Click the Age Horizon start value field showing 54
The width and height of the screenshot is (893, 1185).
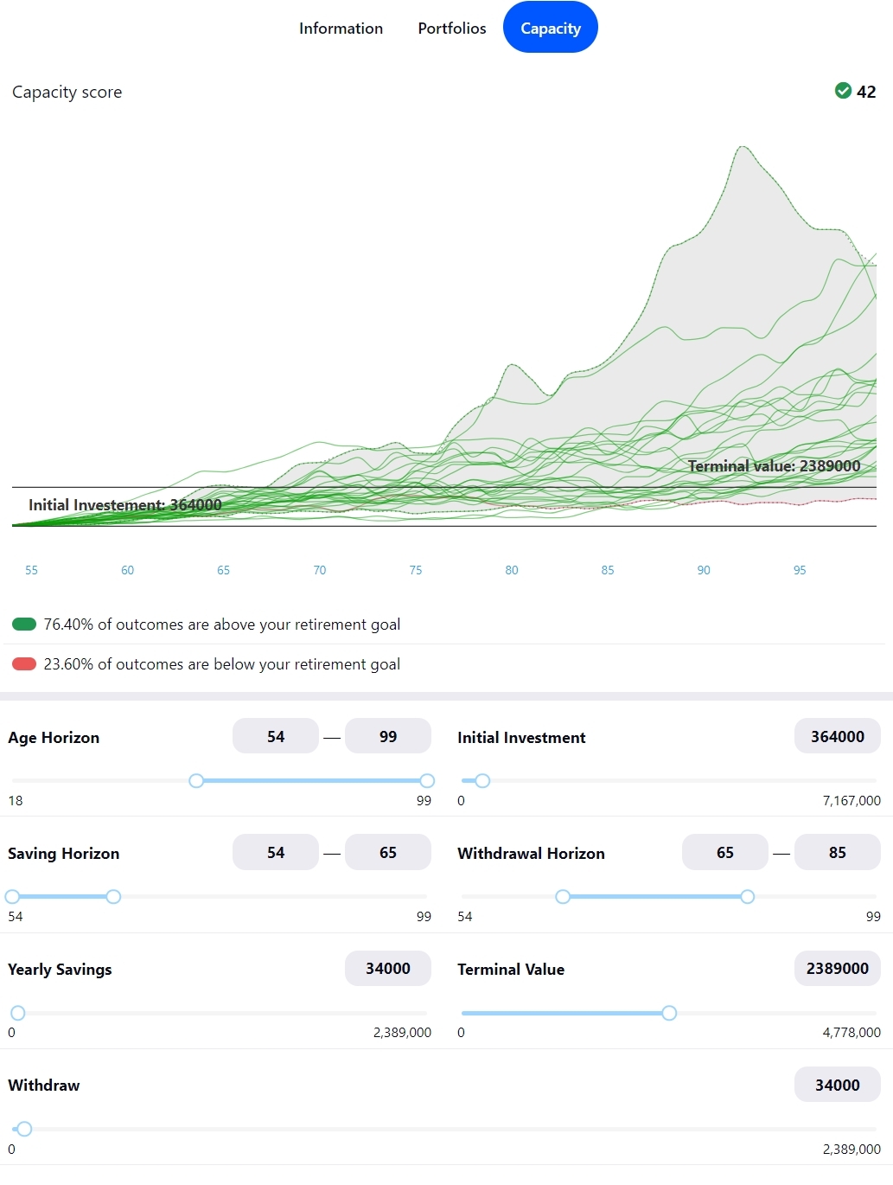(x=276, y=736)
